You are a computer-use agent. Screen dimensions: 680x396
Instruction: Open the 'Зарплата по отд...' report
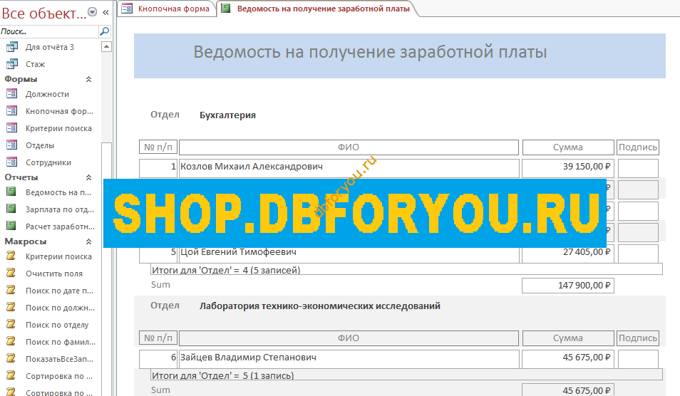tap(60, 209)
